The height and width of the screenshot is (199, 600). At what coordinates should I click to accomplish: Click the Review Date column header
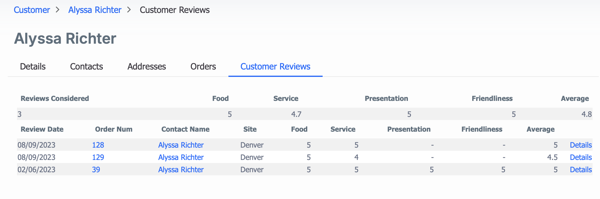pos(42,129)
